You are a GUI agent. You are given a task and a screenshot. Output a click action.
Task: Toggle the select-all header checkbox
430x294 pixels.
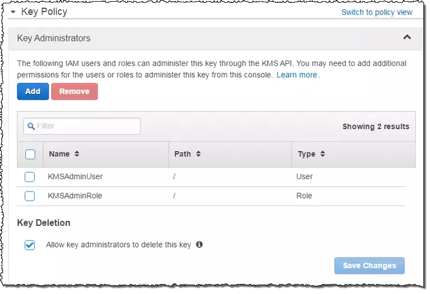click(x=30, y=154)
